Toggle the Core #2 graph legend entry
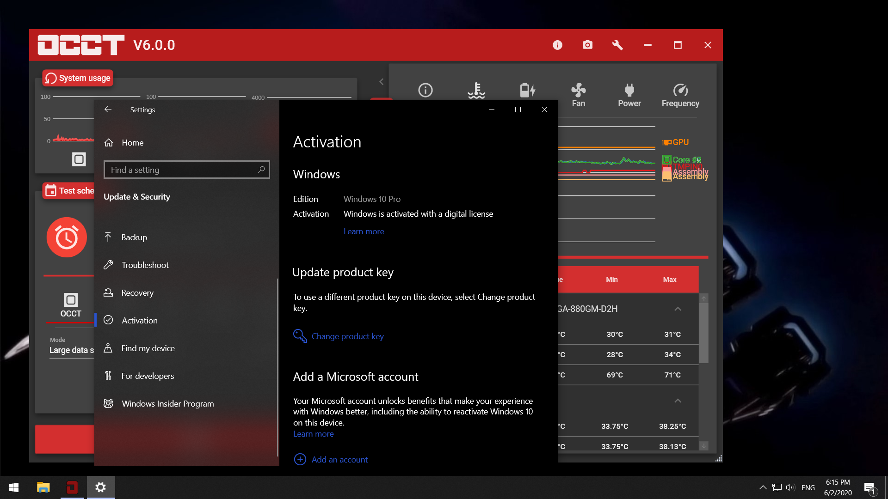 [682, 160]
